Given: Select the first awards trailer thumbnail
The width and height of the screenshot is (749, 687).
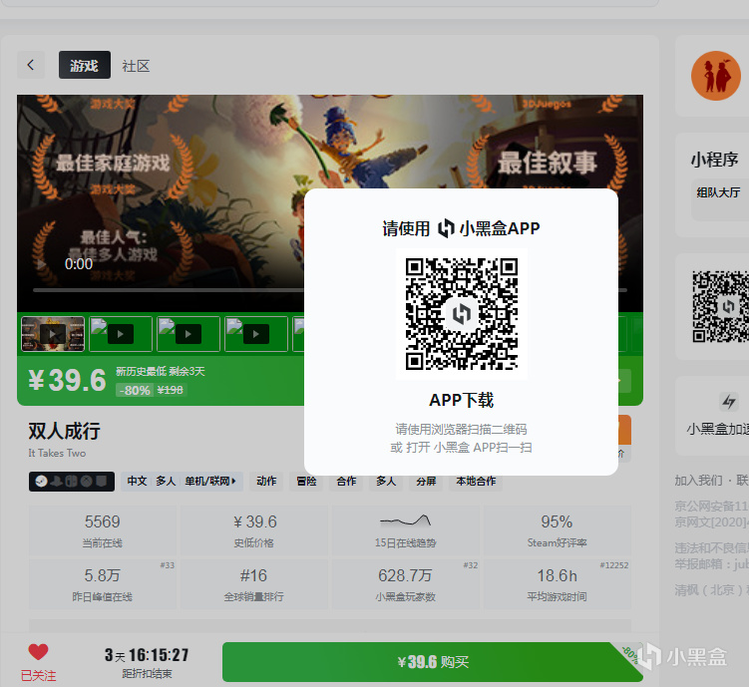Looking at the screenshot, I should click(x=53, y=334).
